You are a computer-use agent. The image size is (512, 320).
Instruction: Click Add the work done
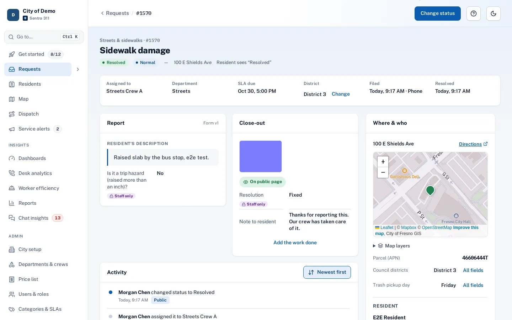tap(295, 242)
